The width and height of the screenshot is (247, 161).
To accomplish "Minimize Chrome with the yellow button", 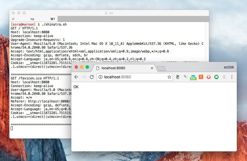I will [82, 67].
